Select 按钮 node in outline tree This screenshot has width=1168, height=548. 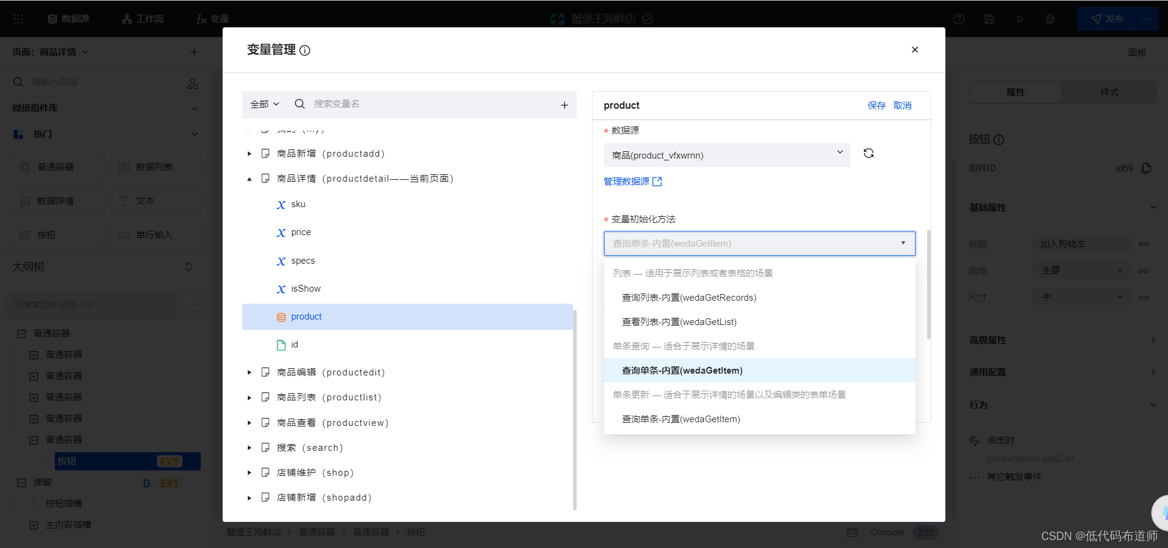coord(128,461)
